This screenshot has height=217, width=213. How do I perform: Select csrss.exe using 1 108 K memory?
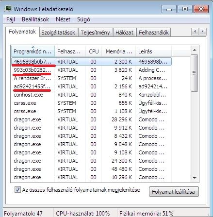click(x=91, y=111)
